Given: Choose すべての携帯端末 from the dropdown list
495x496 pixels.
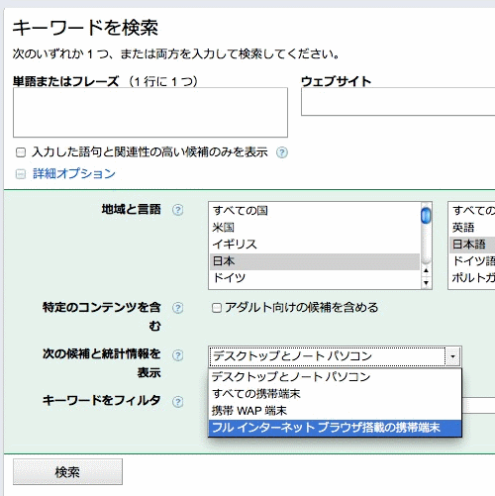Looking at the screenshot, I should (x=335, y=394).
